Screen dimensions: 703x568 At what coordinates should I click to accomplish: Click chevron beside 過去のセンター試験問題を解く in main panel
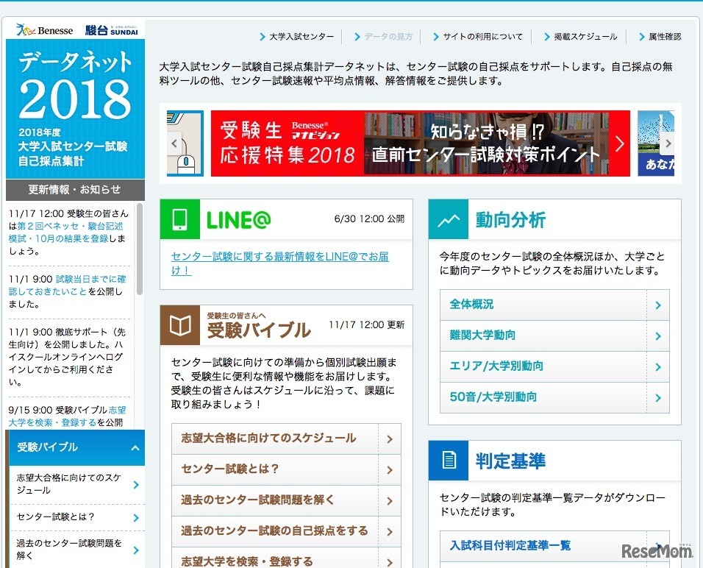(x=390, y=501)
